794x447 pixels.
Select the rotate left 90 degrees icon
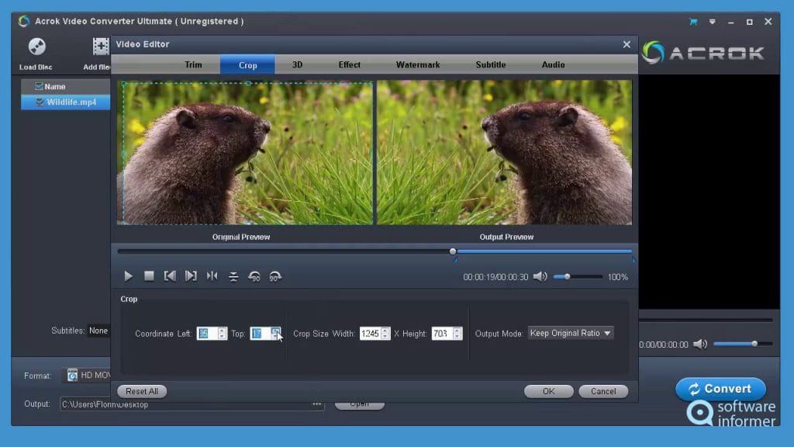click(x=254, y=275)
